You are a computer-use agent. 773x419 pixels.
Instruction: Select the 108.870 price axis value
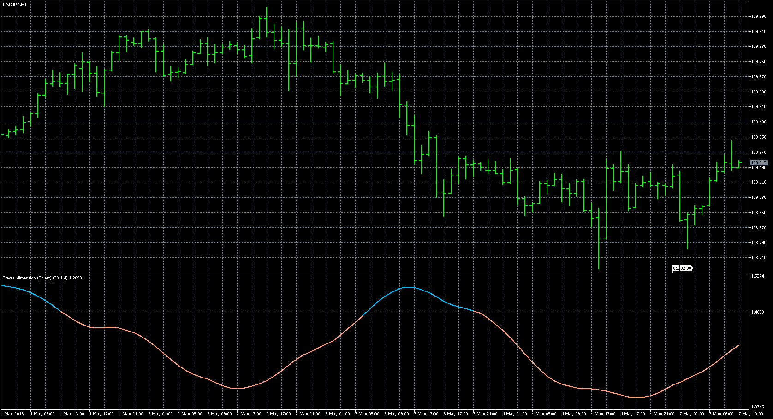tap(759, 228)
